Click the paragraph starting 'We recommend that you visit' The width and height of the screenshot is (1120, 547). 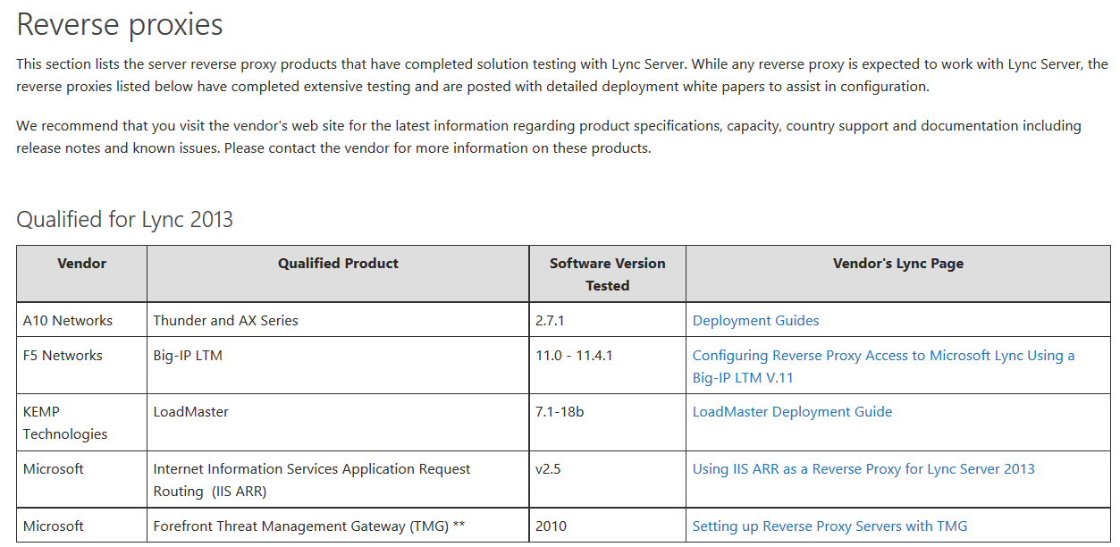tap(549, 137)
